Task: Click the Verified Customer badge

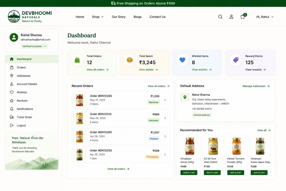Action: tap(34, 46)
